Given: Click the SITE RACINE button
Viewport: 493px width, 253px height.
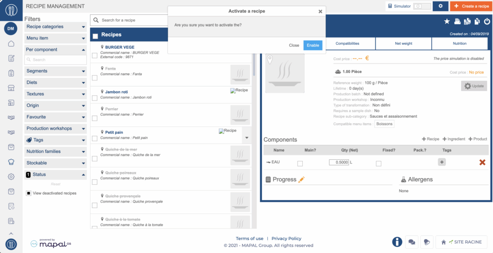Looking at the screenshot, I should [461, 242].
